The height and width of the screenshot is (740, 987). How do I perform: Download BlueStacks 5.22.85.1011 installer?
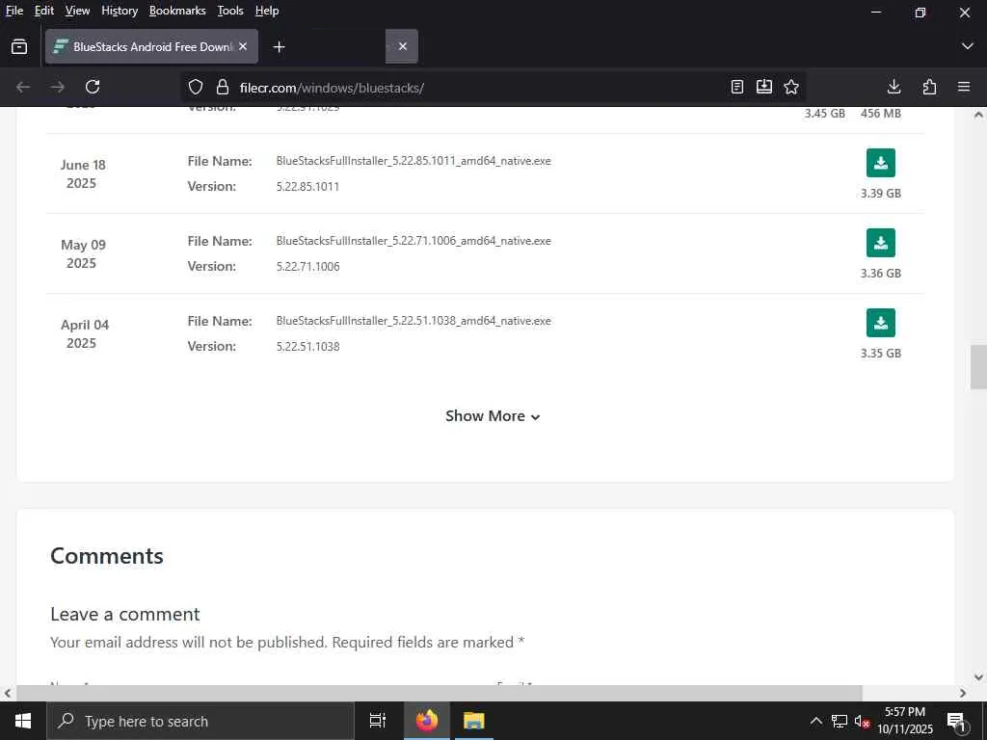[881, 163]
